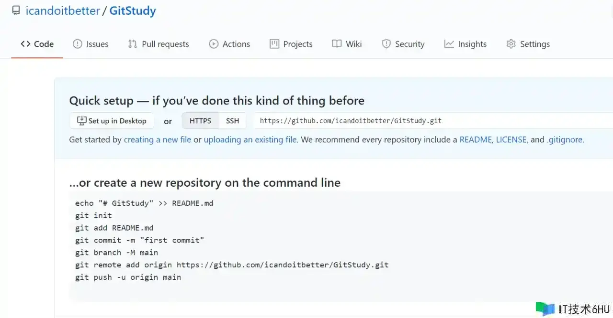Click the Insights graph icon

[449, 44]
